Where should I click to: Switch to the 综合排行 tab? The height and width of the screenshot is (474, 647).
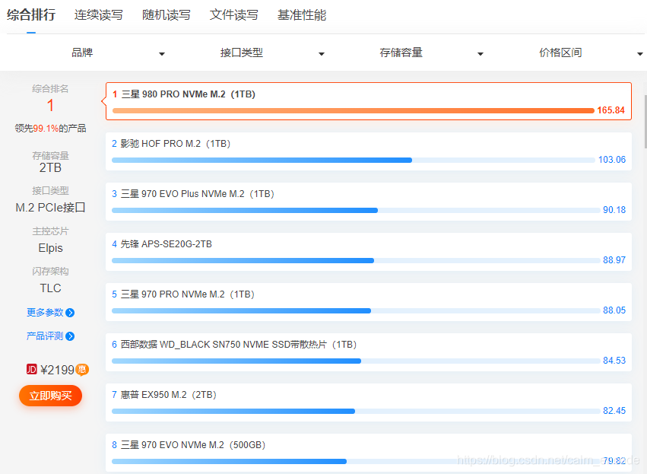tap(31, 15)
